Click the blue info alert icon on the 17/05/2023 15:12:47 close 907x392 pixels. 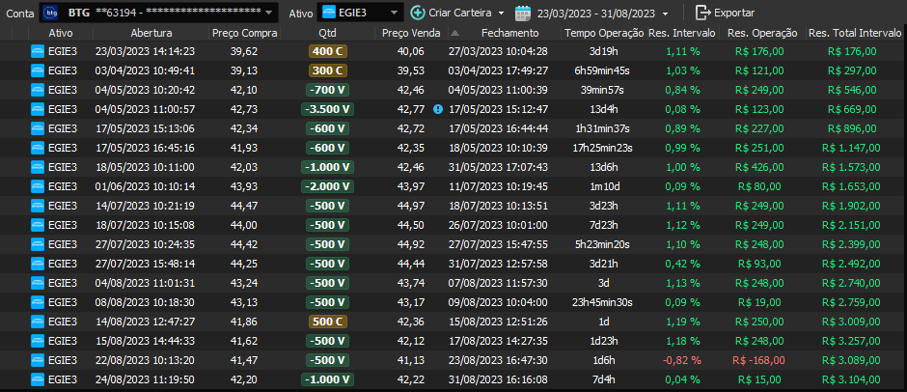point(438,109)
